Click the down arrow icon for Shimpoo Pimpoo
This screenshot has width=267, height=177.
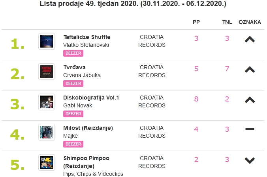point(250,160)
